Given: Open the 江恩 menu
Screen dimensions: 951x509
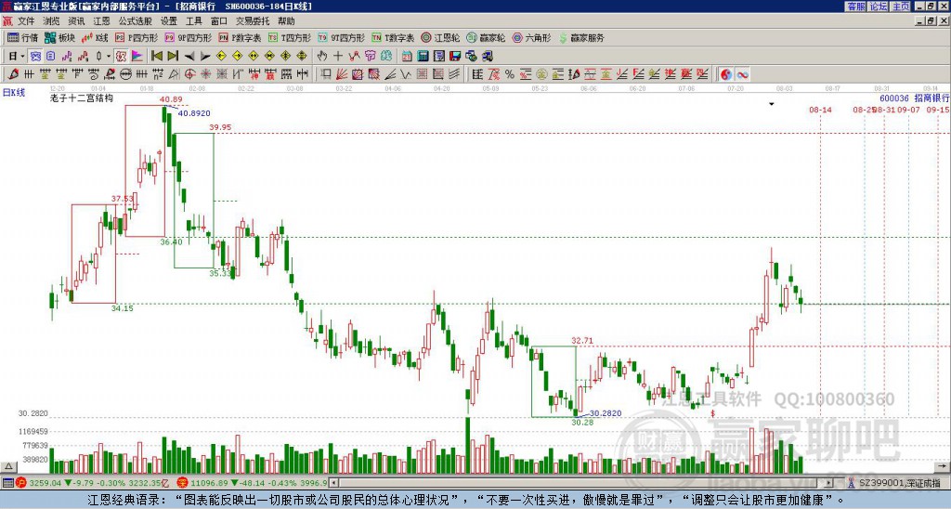Looking at the screenshot, I should (102, 21).
